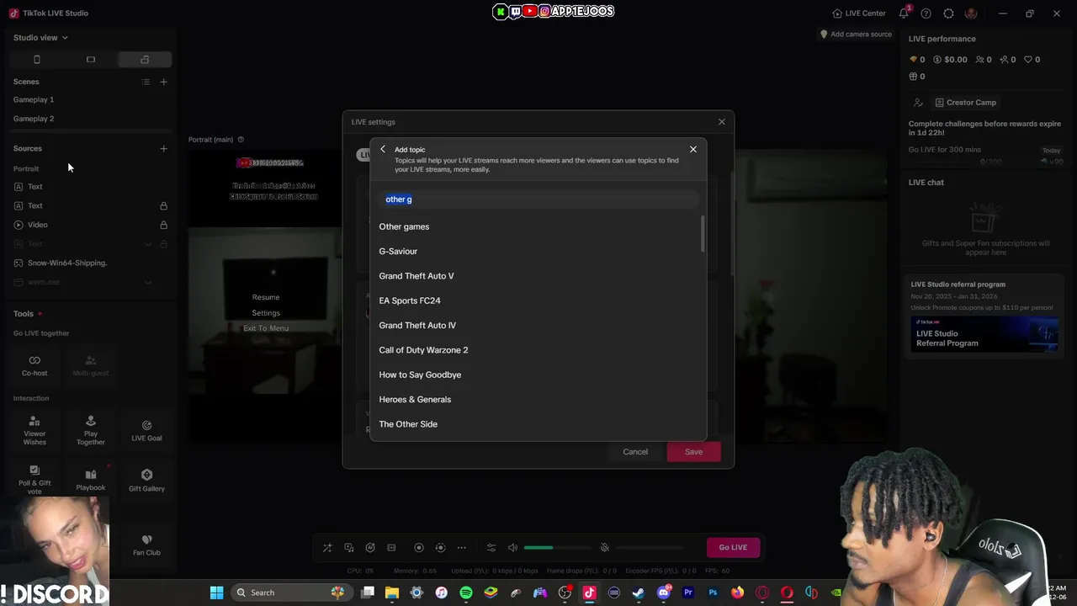
Task: Choose 'Grand Theft Auto V' topic
Action: (x=416, y=276)
